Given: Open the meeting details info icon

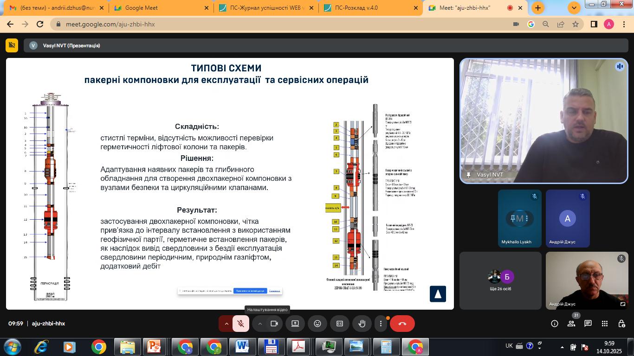Looking at the screenshot, I should 554,324.
